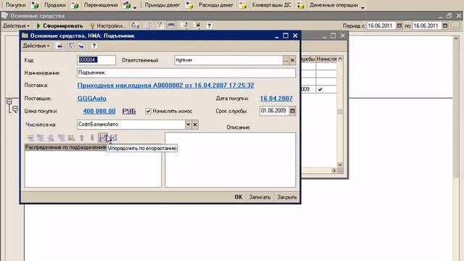Toggle the Начислять износ checkbox
Screen dimensions: 464x261
(x=148, y=111)
